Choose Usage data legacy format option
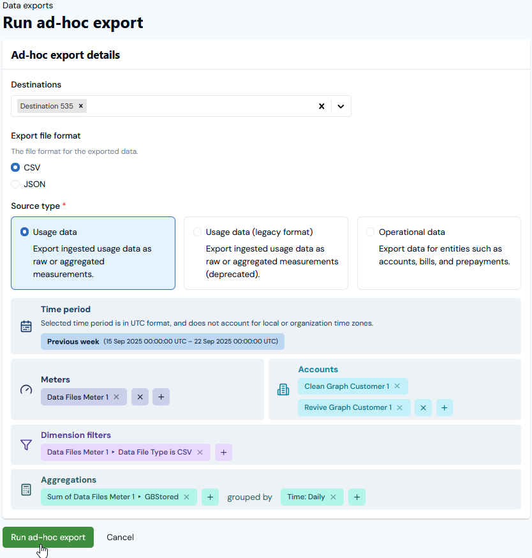The width and height of the screenshot is (532, 558). 198,232
